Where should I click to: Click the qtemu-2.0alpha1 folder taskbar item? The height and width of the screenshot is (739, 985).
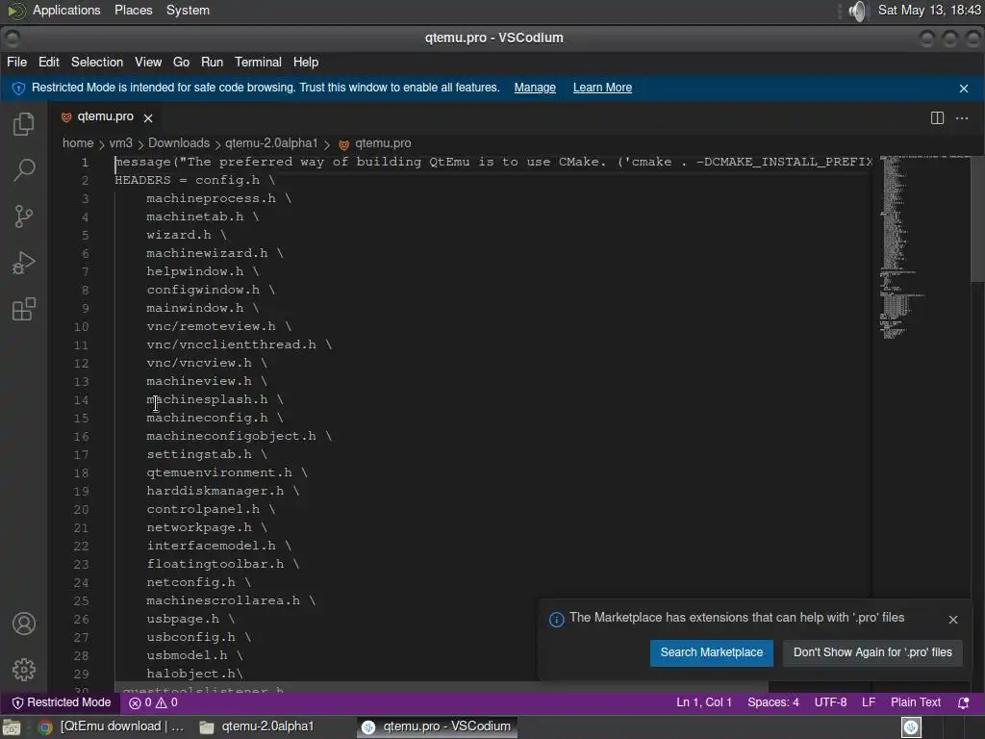pos(256,726)
